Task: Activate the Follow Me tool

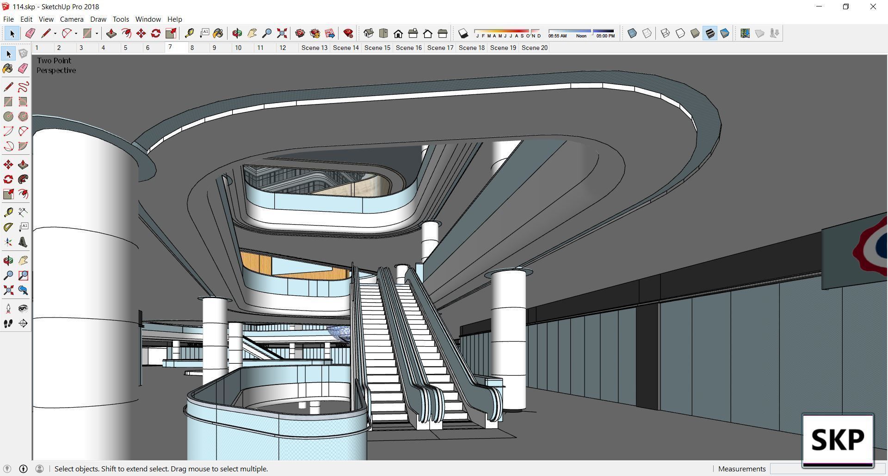Action: pyautogui.click(x=23, y=179)
